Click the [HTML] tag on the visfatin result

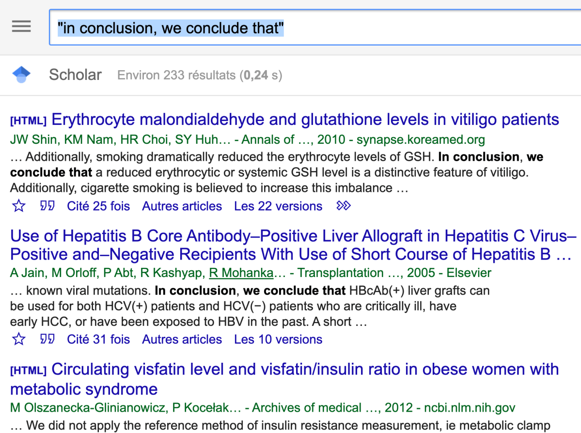(28, 371)
